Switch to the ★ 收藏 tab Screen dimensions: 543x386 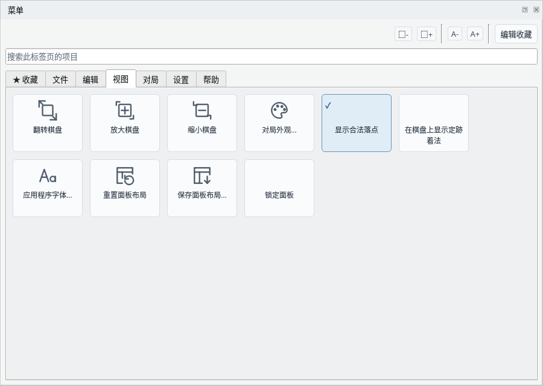[x=25, y=80]
